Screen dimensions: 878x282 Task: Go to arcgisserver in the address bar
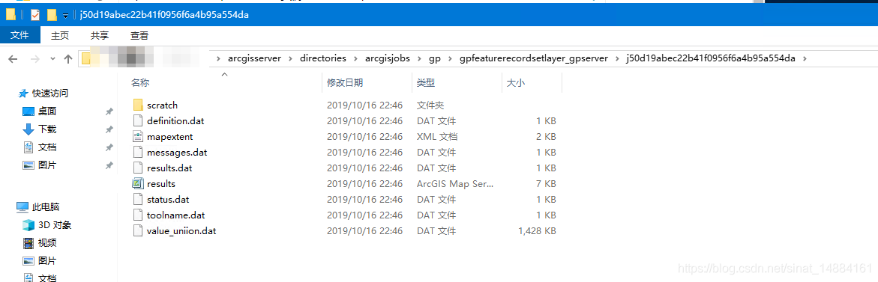pos(254,58)
